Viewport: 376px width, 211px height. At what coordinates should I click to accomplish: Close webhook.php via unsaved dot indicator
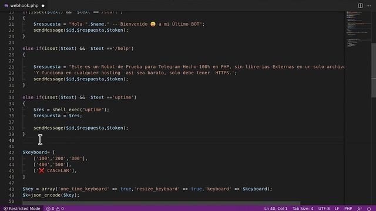coord(43,6)
